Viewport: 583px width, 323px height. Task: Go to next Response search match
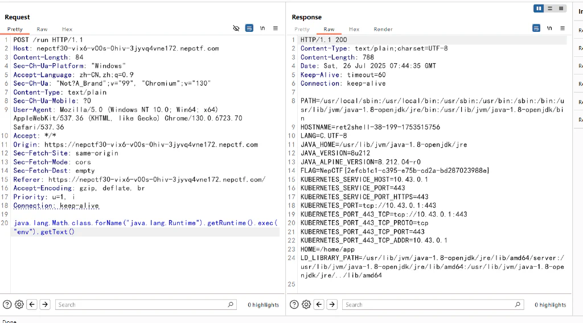coord(332,304)
